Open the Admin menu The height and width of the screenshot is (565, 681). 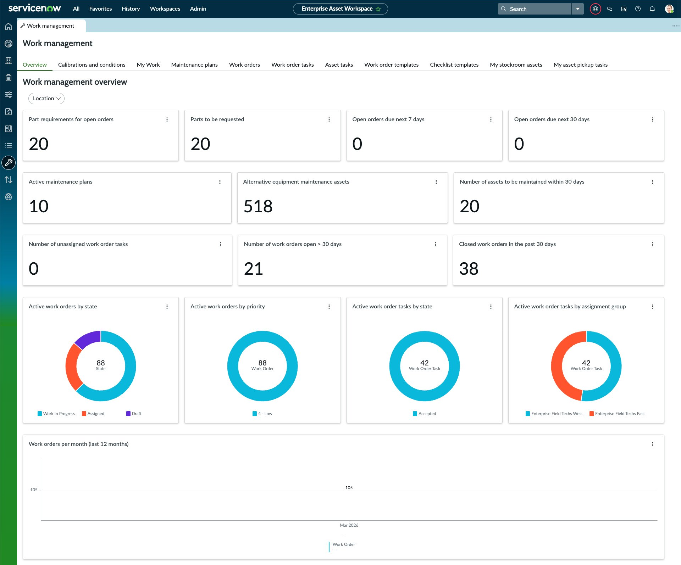pyautogui.click(x=198, y=9)
